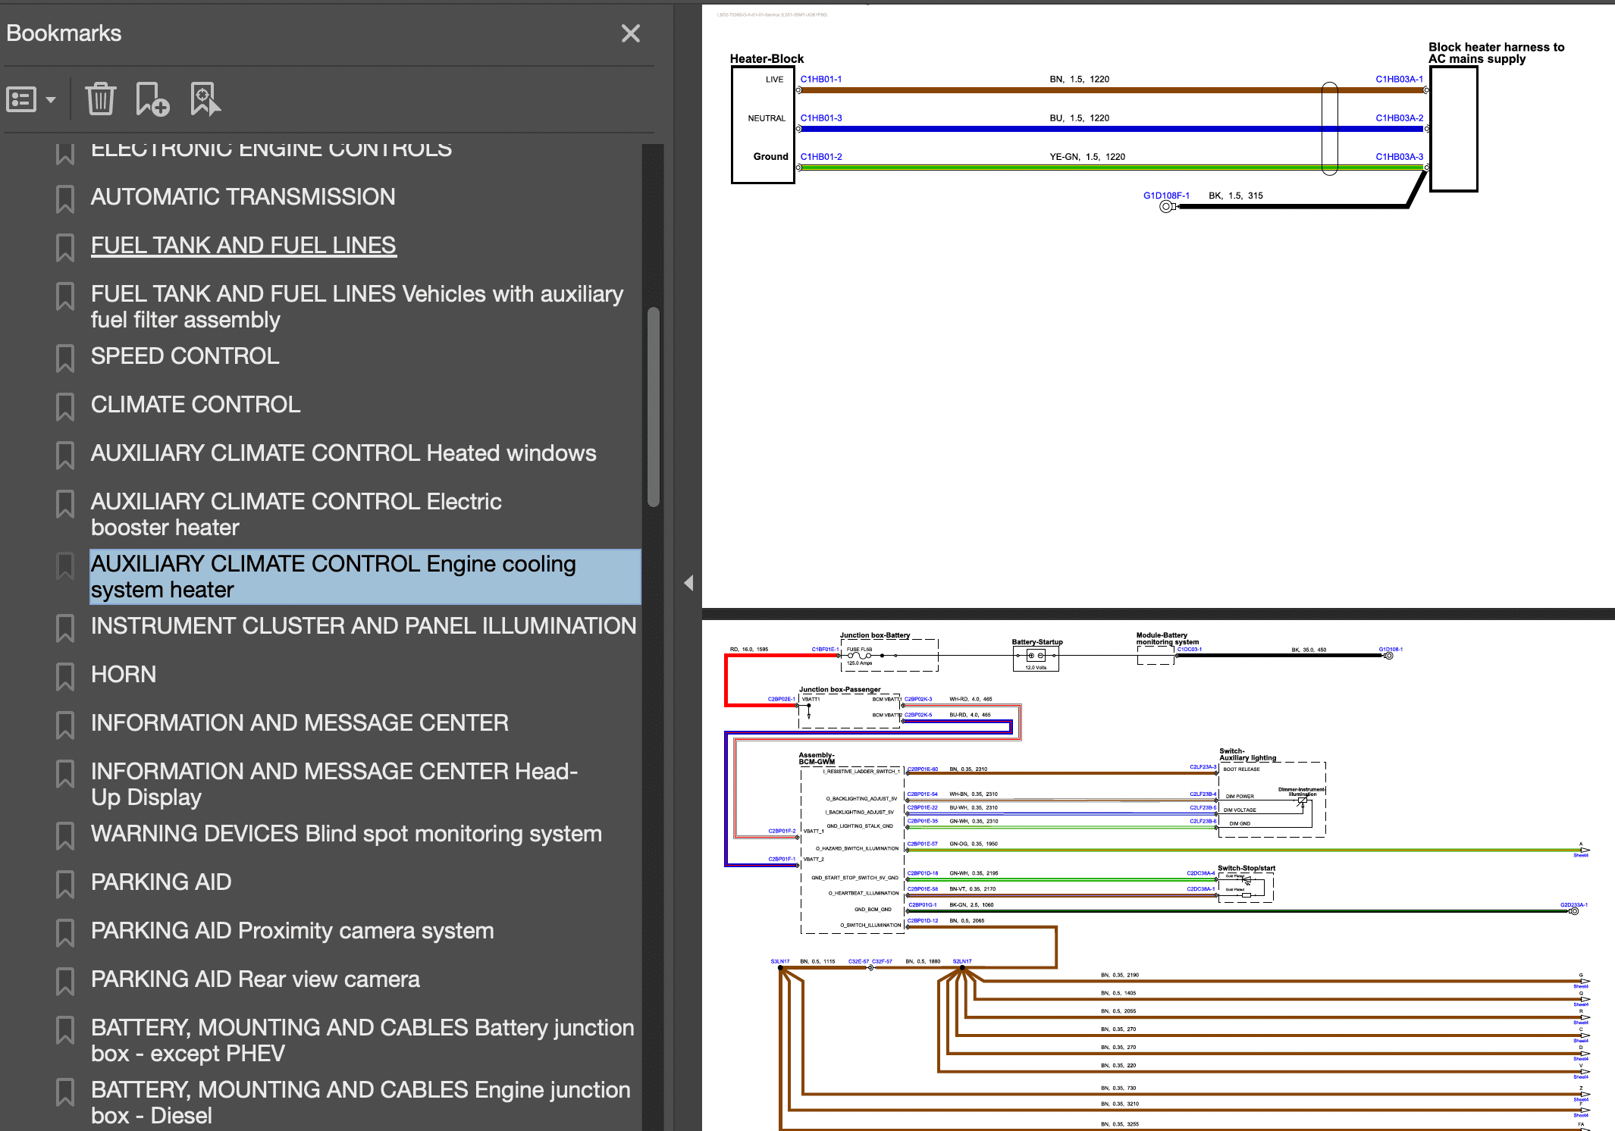Image resolution: width=1615 pixels, height=1131 pixels.
Task: Open INFORMATION AND MESSAGE CENTER bookmark
Action: (299, 723)
